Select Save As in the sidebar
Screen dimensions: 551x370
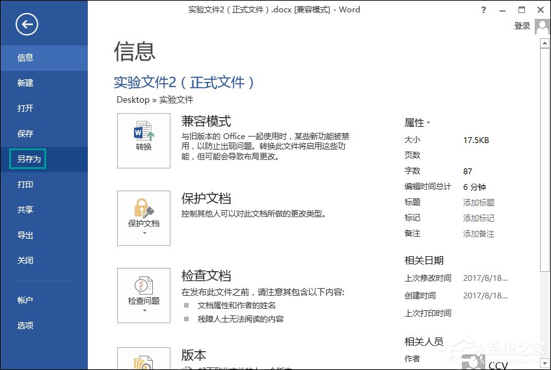click(x=29, y=159)
